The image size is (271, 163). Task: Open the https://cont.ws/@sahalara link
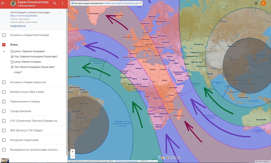(24, 16)
